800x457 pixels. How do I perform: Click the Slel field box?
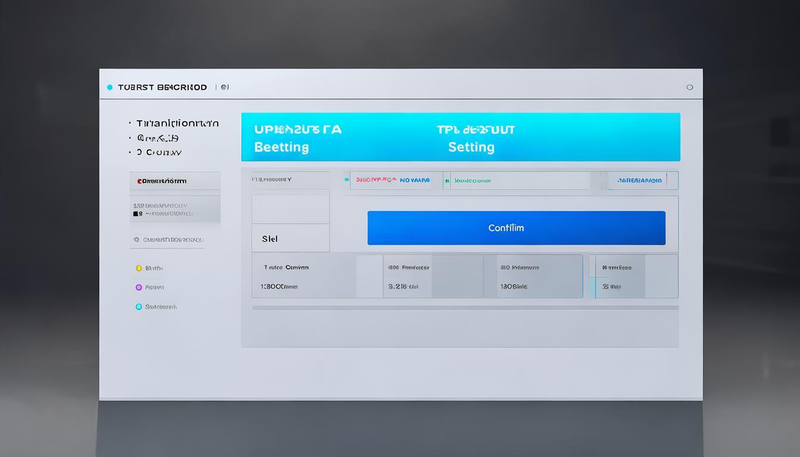[x=290, y=239]
